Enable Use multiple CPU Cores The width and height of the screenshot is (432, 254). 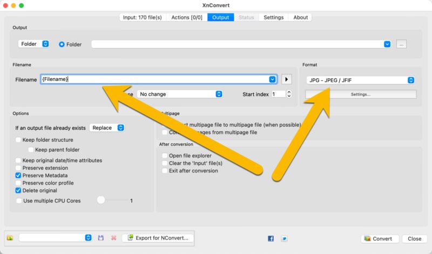pyautogui.click(x=19, y=201)
